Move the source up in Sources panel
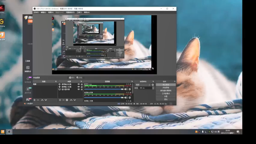This screenshot has height=144, width=256. click(x=71, y=100)
